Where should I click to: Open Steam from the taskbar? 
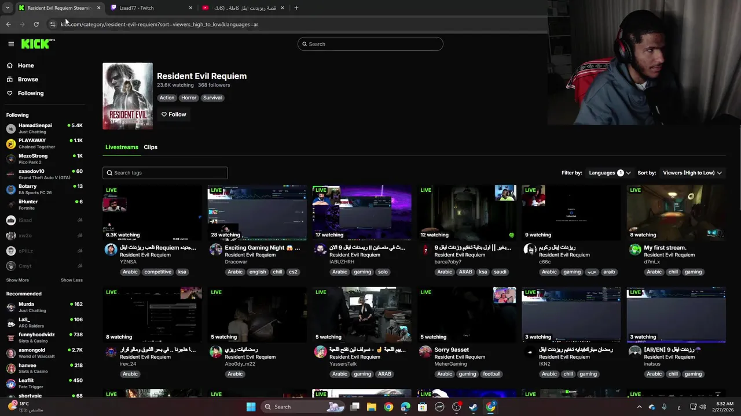coord(474,407)
